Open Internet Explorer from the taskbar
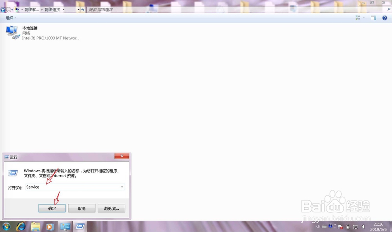 pyautogui.click(x=21, y=227)
